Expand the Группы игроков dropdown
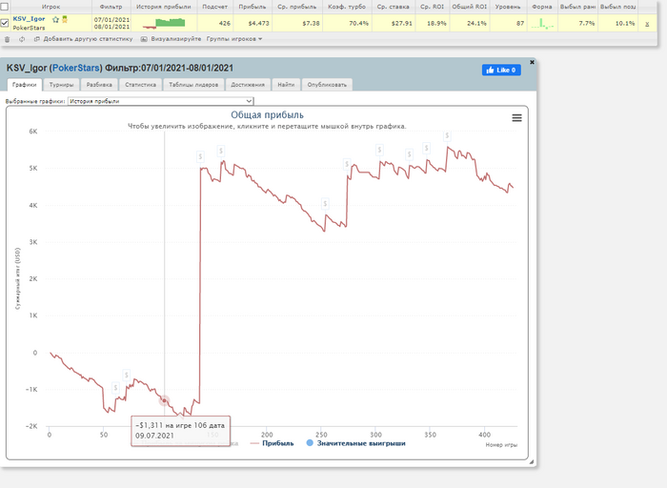Screen dimensions: 667x488 [234, 39]
